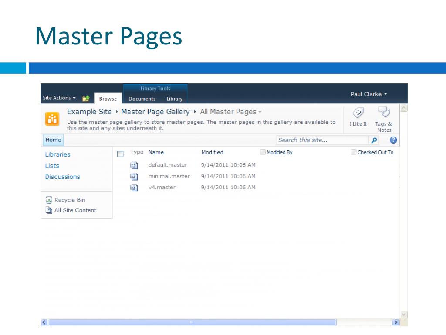
Task: Sort by the Name column header
Action: (156, 152)
